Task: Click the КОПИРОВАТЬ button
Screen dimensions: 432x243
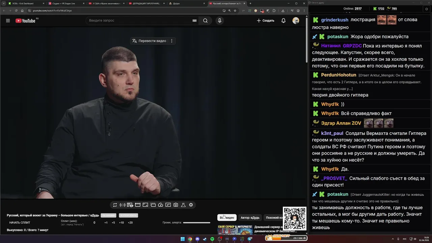Action: [x=129, y=215]
